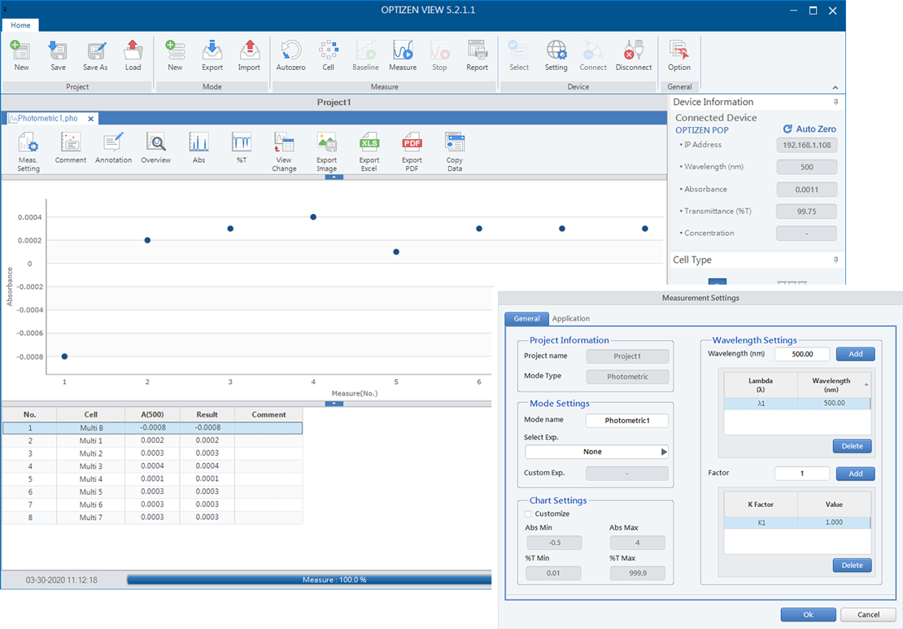This screenshot has height=629, width=903.
Task: Delete the selected K Factor
Action: [x=852, y=566]
